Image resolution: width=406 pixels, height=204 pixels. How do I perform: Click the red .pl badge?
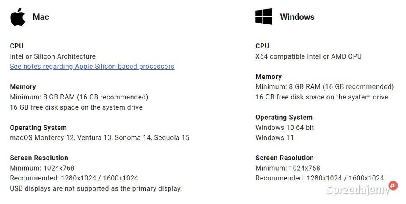393,185
